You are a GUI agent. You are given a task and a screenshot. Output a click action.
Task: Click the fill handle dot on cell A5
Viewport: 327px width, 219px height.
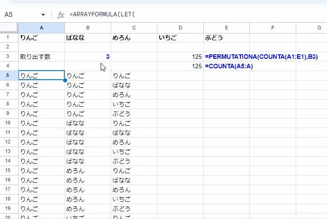point(65,80)
